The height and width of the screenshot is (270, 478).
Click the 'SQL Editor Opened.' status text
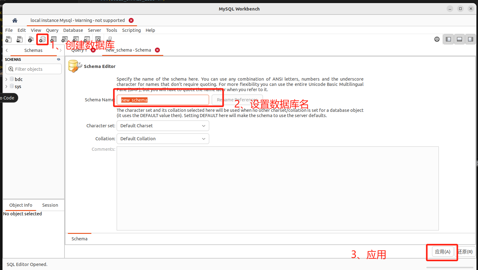27,264
